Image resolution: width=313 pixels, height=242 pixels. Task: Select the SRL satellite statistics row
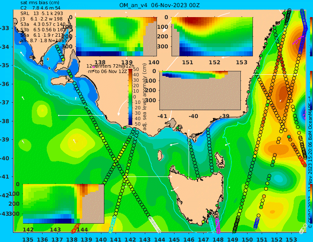tap(42, 13)
